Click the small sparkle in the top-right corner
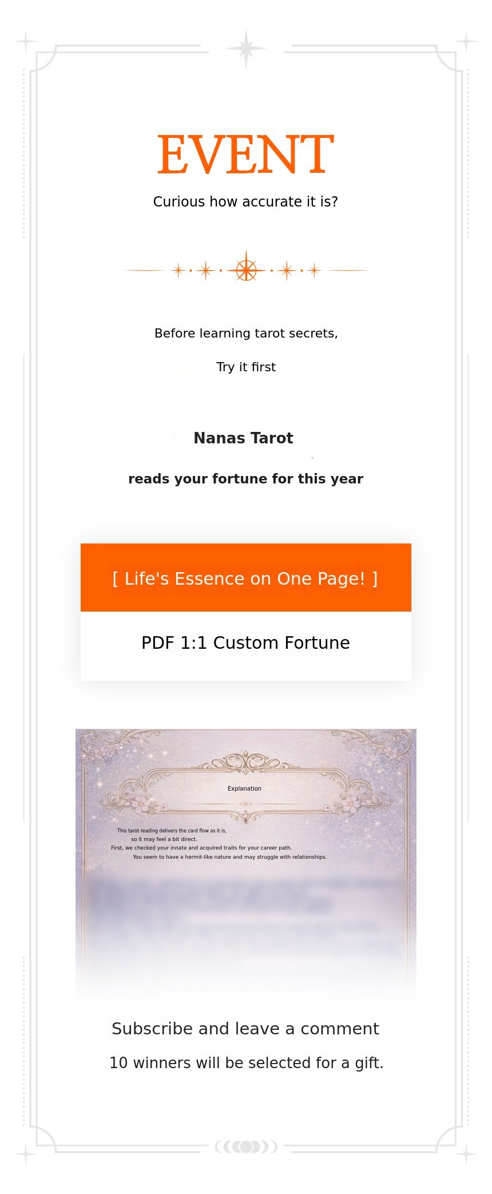492x1194 pixels. pyautogui.click(x=466, y=41)
